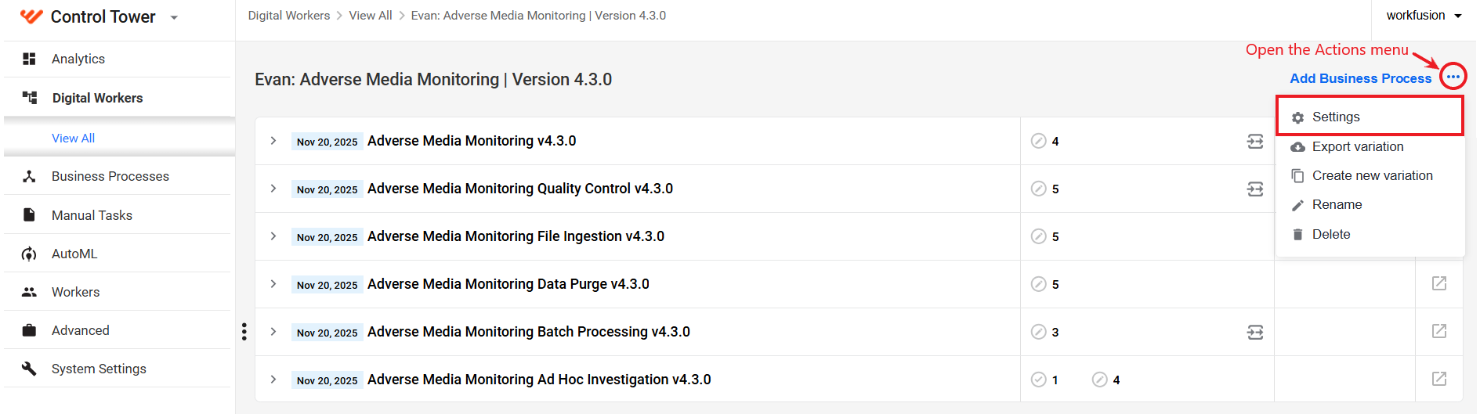Expand the Adverse Media Monitoring v4.3.0 row
1480x414 pixels.
[273, 141]
